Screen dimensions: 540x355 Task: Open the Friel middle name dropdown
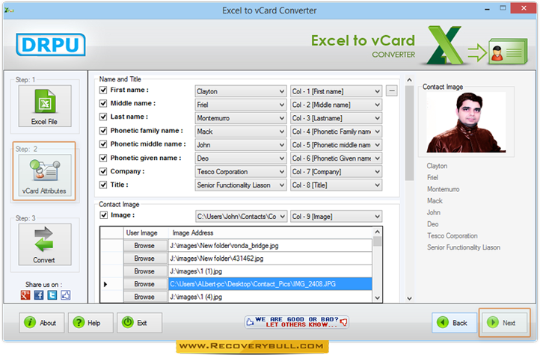[241, 105]
